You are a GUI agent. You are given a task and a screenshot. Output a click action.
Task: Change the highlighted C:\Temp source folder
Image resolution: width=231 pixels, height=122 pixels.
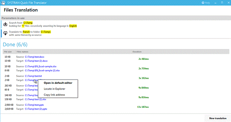pyautogui.click(x=28, y=23)
